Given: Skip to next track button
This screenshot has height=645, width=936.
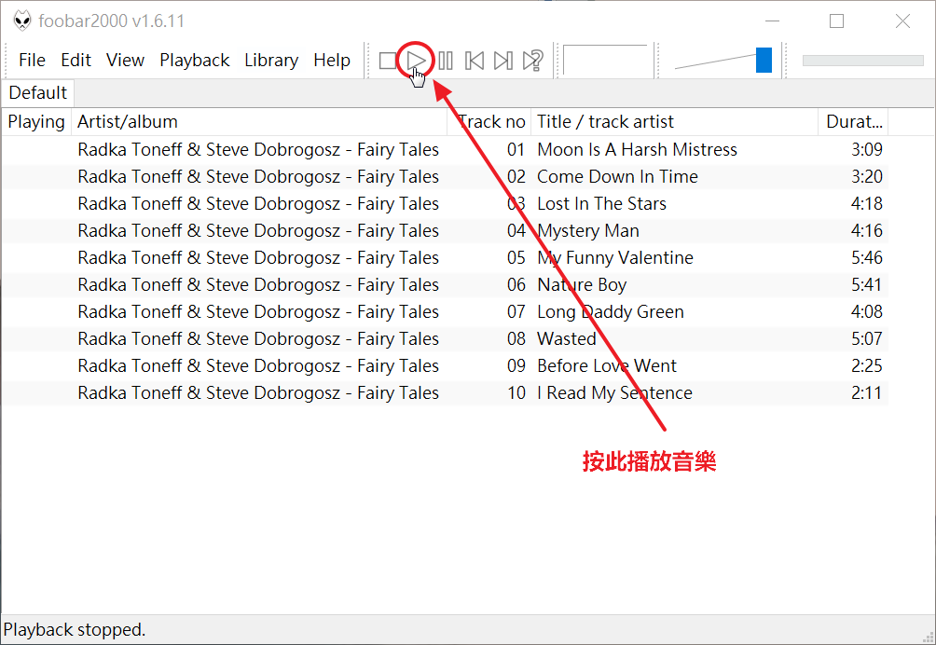Looking at the screenshot, I should [503, 61].
